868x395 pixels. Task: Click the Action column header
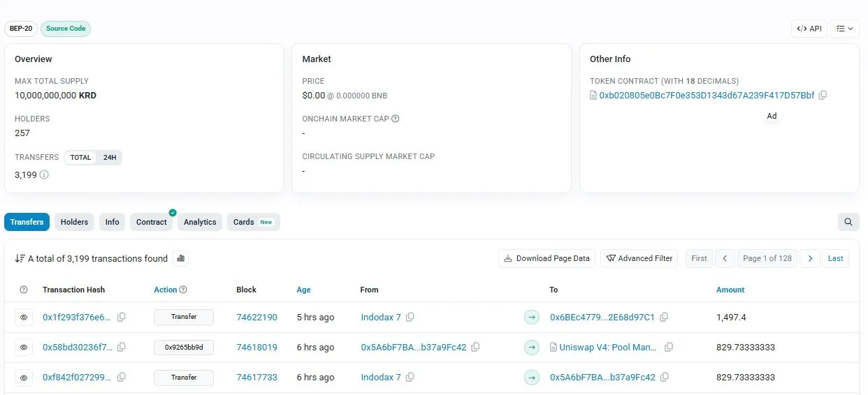click(x=166, y=290)
